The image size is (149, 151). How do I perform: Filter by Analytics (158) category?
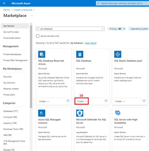(10, 123)
